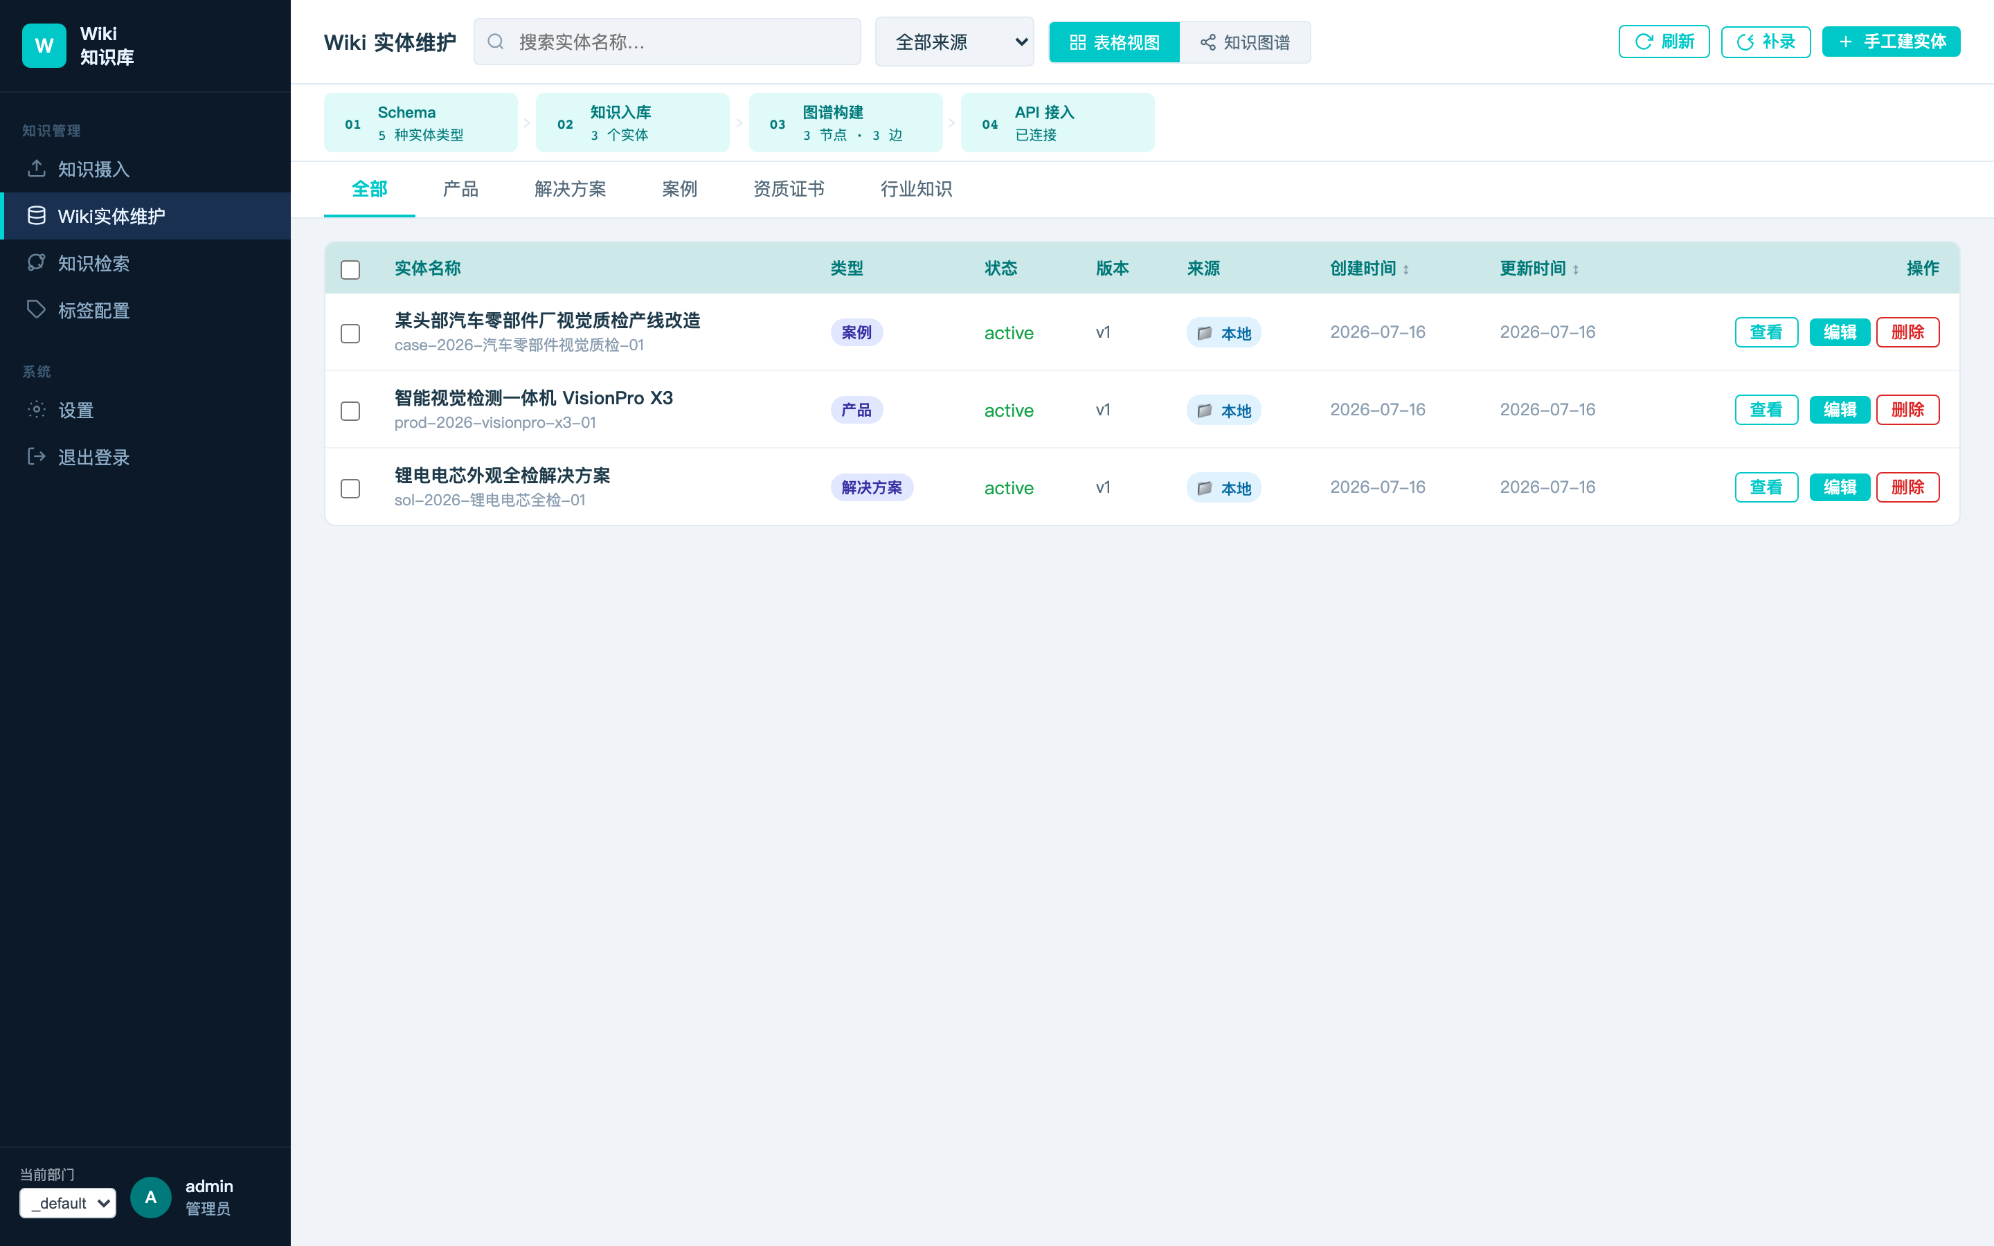Click the 解决方案 type badge in table
This screenshot has height=1246, width=1994.
pyautogui.click(x=872, y=487)
